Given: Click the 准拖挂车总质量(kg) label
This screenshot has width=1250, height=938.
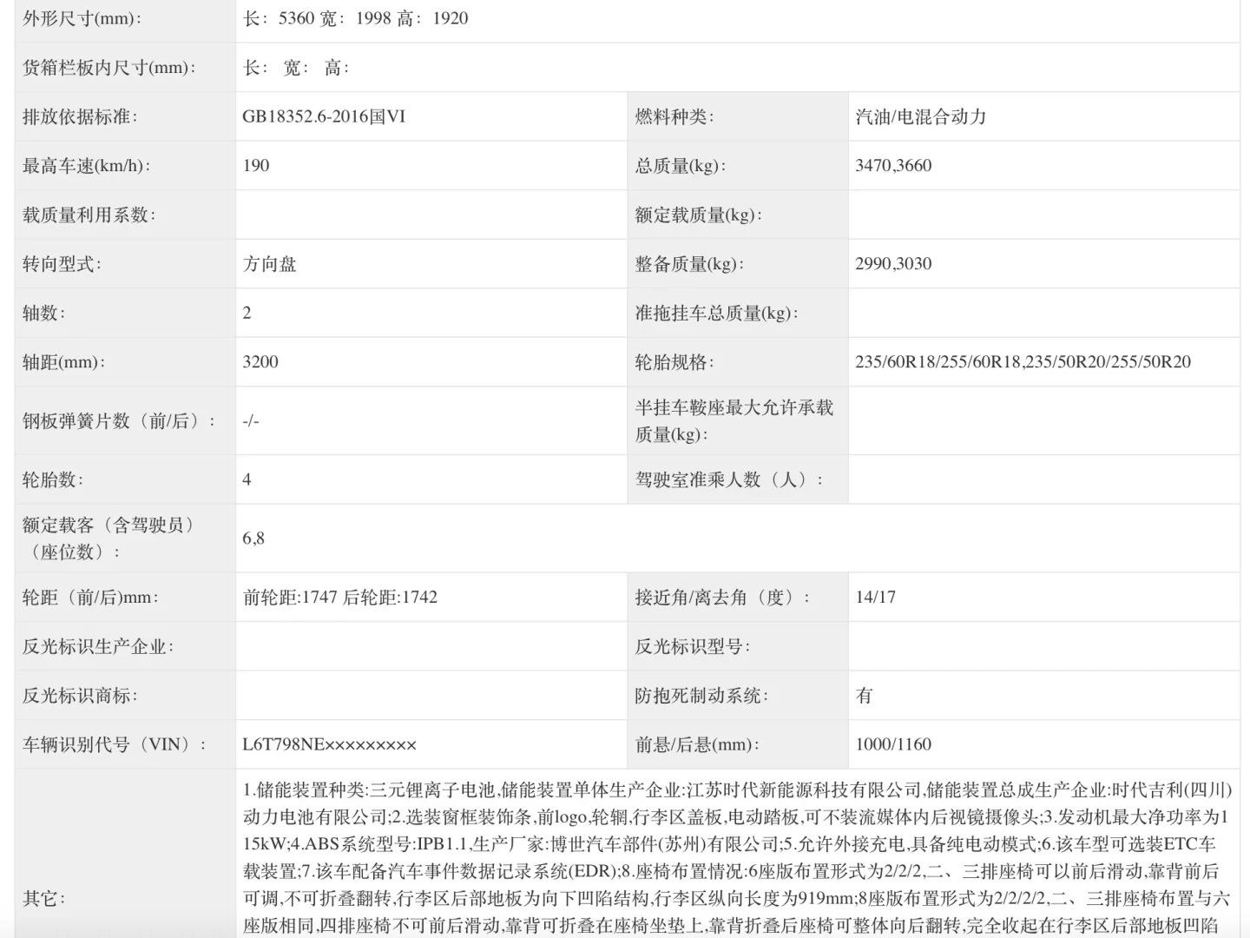Looking at the screenshot, I should point(716,313).
